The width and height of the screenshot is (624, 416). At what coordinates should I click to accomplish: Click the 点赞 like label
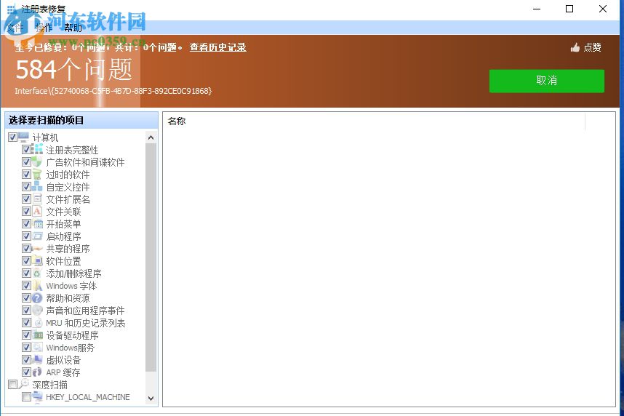pos(592,48)
